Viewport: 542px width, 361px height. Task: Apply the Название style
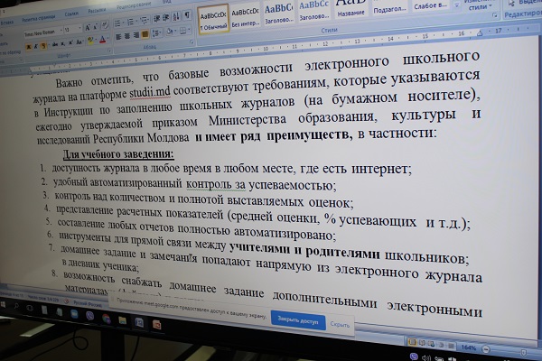coord(350,8)
